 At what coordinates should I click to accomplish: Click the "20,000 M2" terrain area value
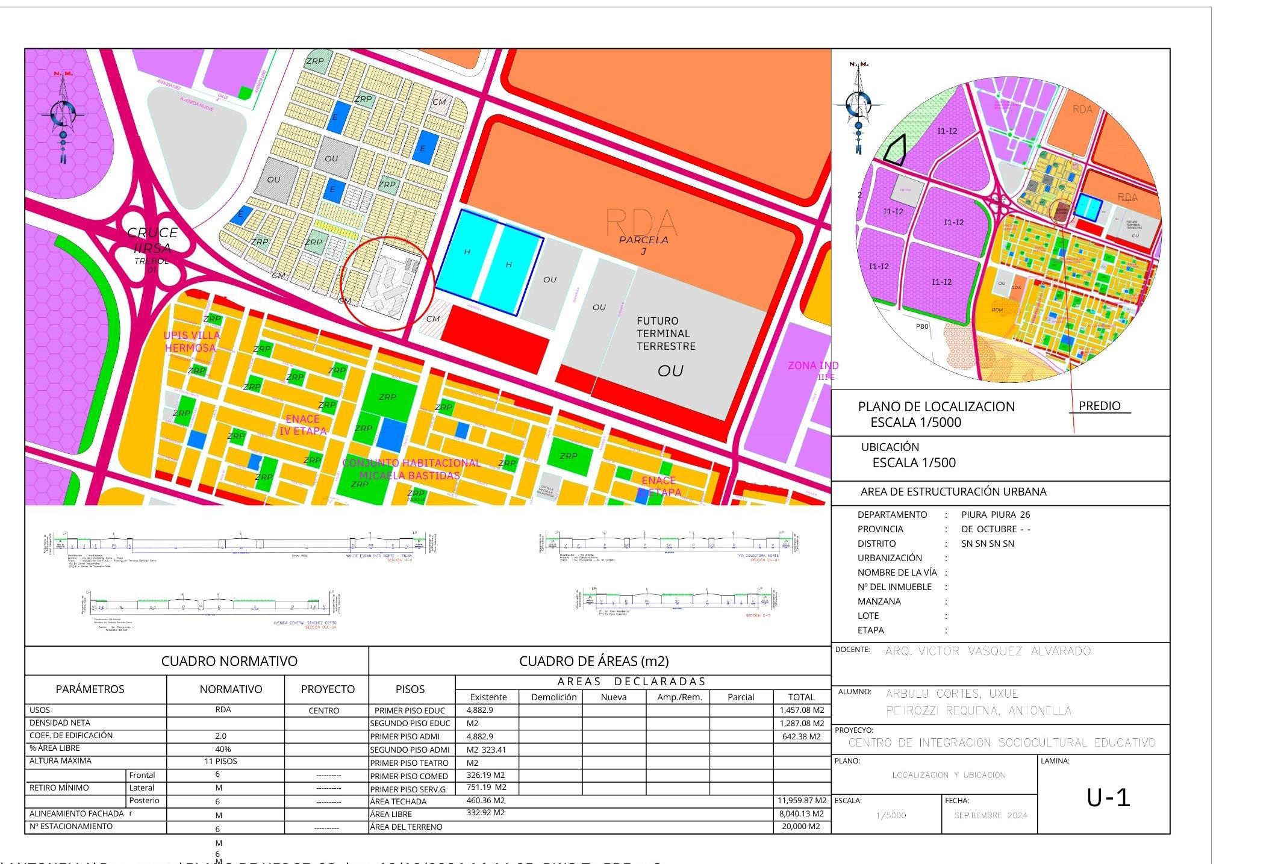(x=802, y=826)
